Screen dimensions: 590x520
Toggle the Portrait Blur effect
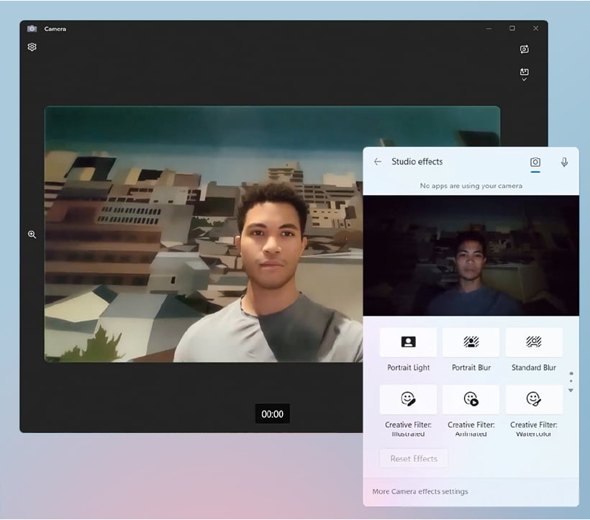tap(471, 342)
